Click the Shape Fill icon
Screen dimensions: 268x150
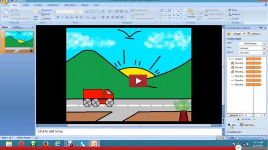tap(206, 10)
